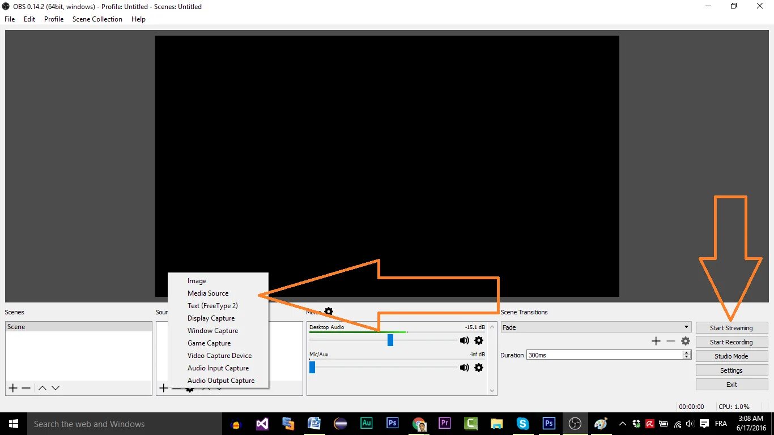Click Start Streaming button
Viewport: 774px width, 435px height.
tap(732, 328)
